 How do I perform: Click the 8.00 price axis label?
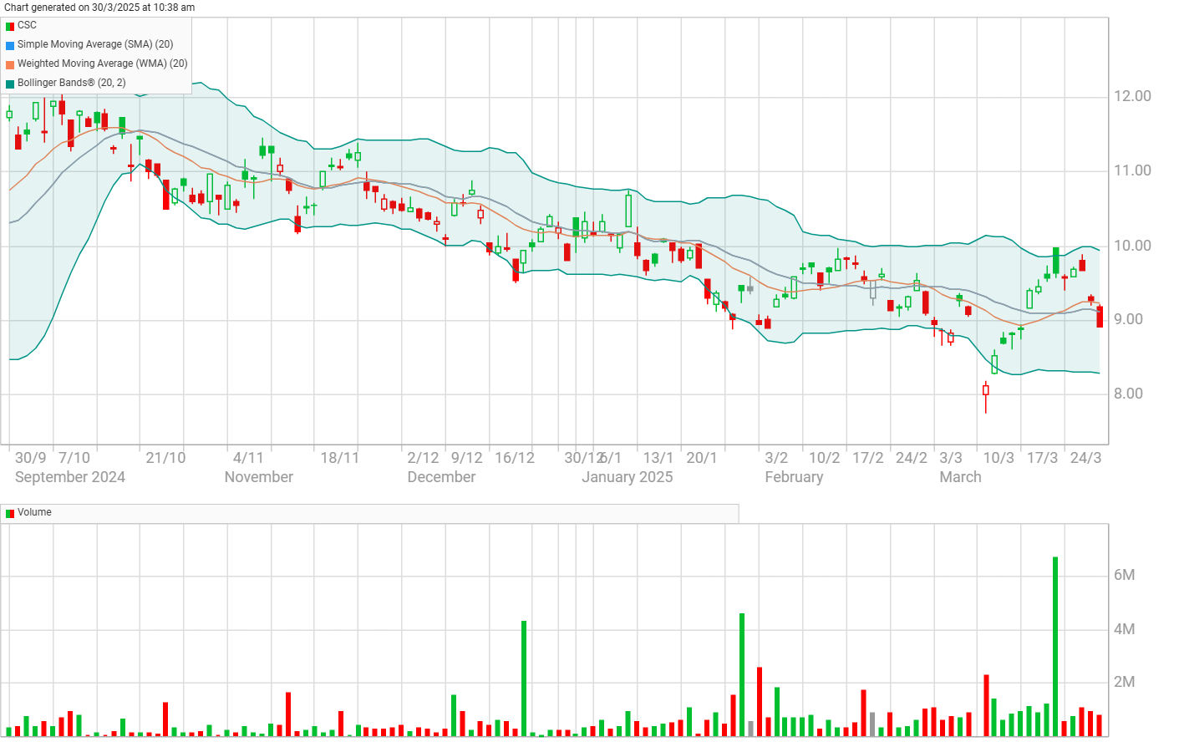[x=1127, y=394]
